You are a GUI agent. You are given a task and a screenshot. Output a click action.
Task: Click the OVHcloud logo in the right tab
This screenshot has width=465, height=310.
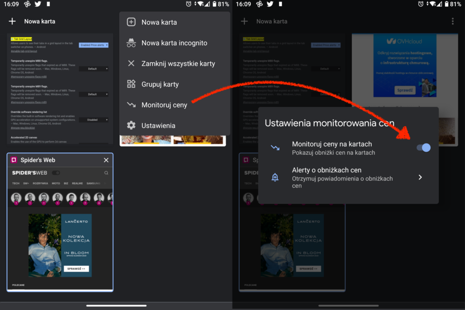(x=405, y=41)
